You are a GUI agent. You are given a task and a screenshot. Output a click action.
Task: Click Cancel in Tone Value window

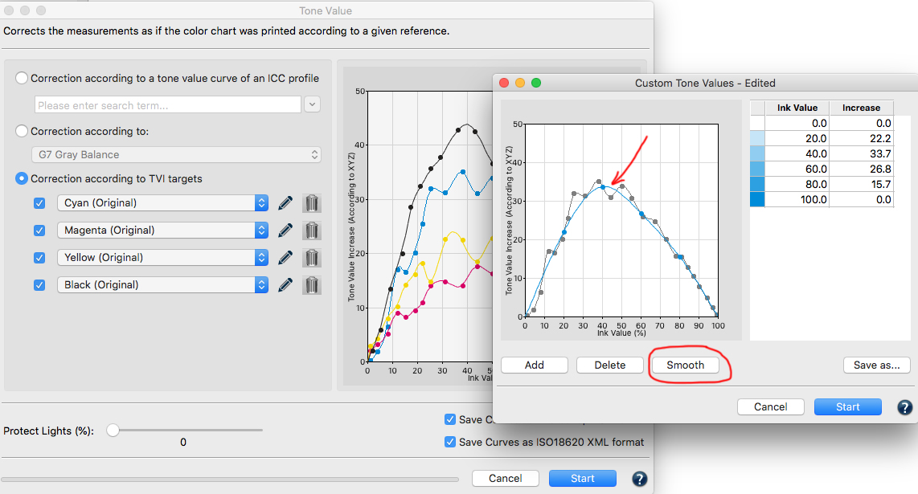[506, 478]
